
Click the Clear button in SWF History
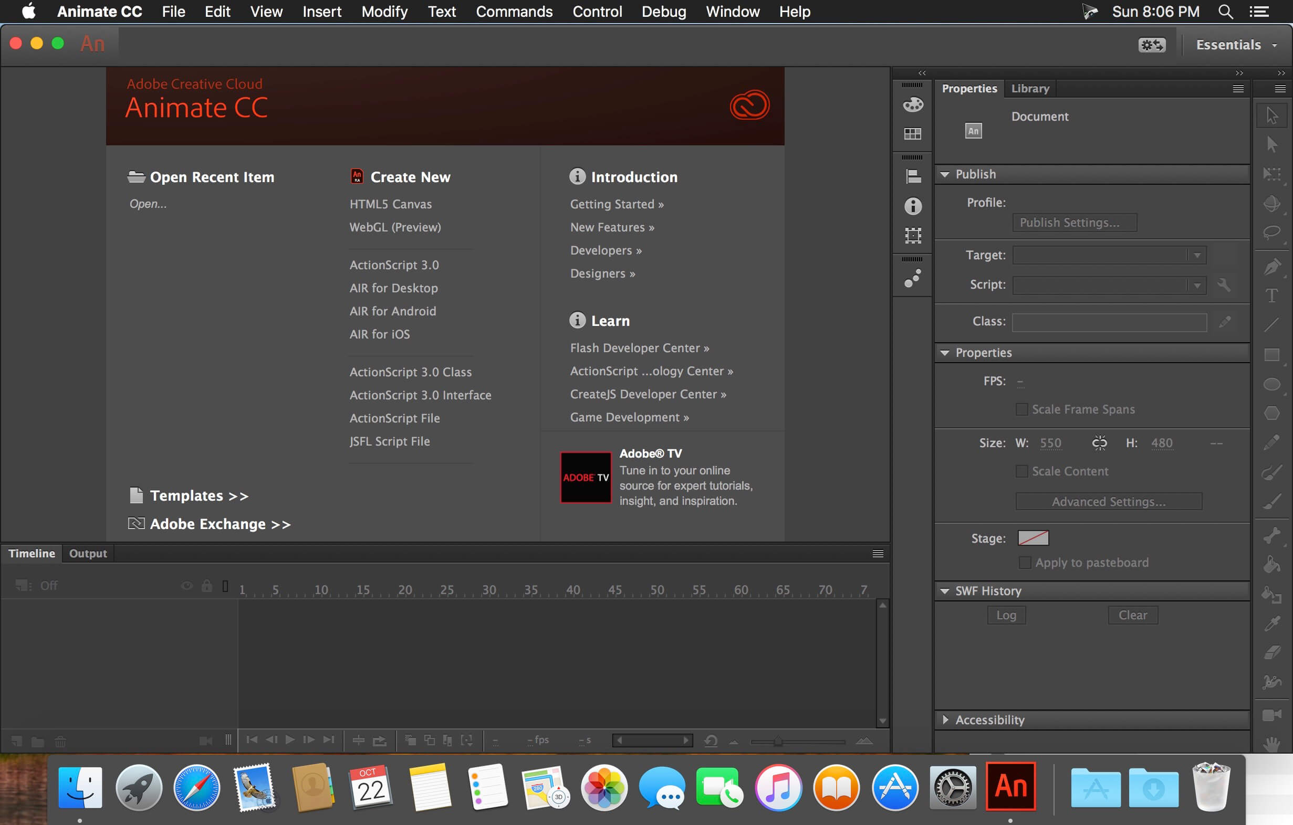(x=1133, y=615)
